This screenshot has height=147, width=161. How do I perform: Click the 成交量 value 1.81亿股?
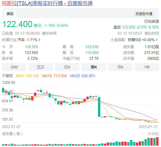pos(152,47)
